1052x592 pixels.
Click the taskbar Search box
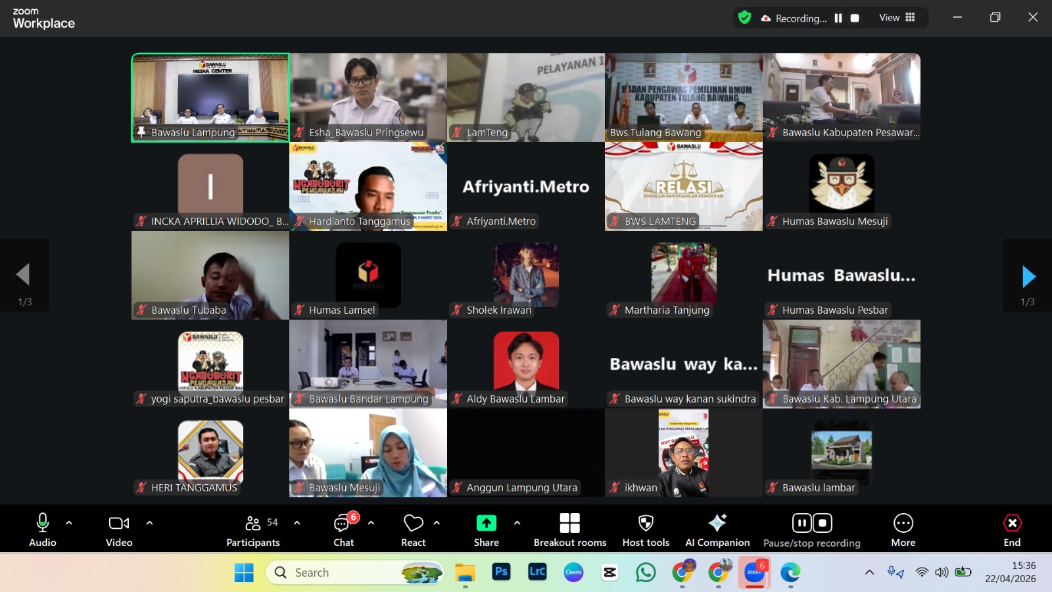pos(355,573)
